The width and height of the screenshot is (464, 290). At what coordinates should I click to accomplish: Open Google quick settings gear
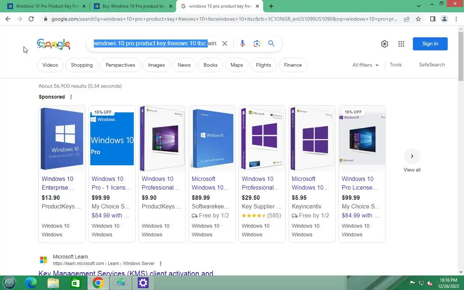[385, 44]
